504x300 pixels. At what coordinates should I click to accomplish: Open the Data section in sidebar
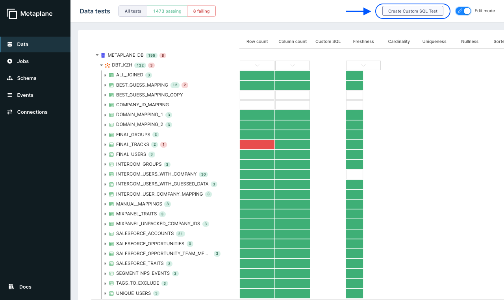(x=35, y=44)
